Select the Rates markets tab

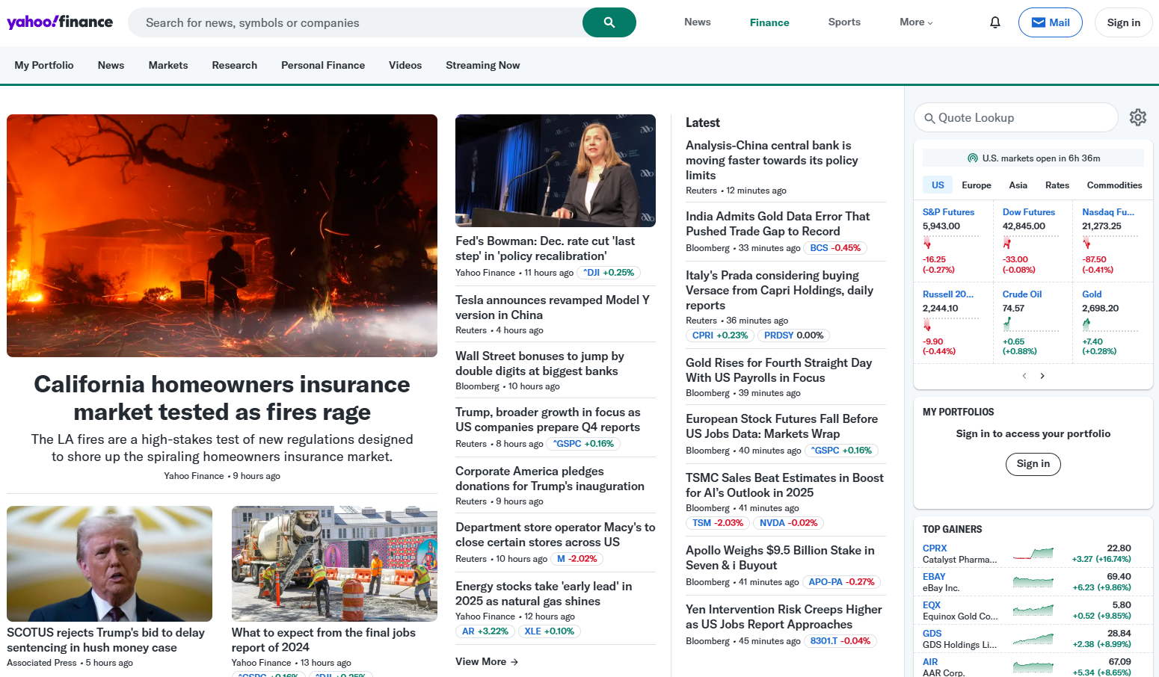[x=1057, y=185]
